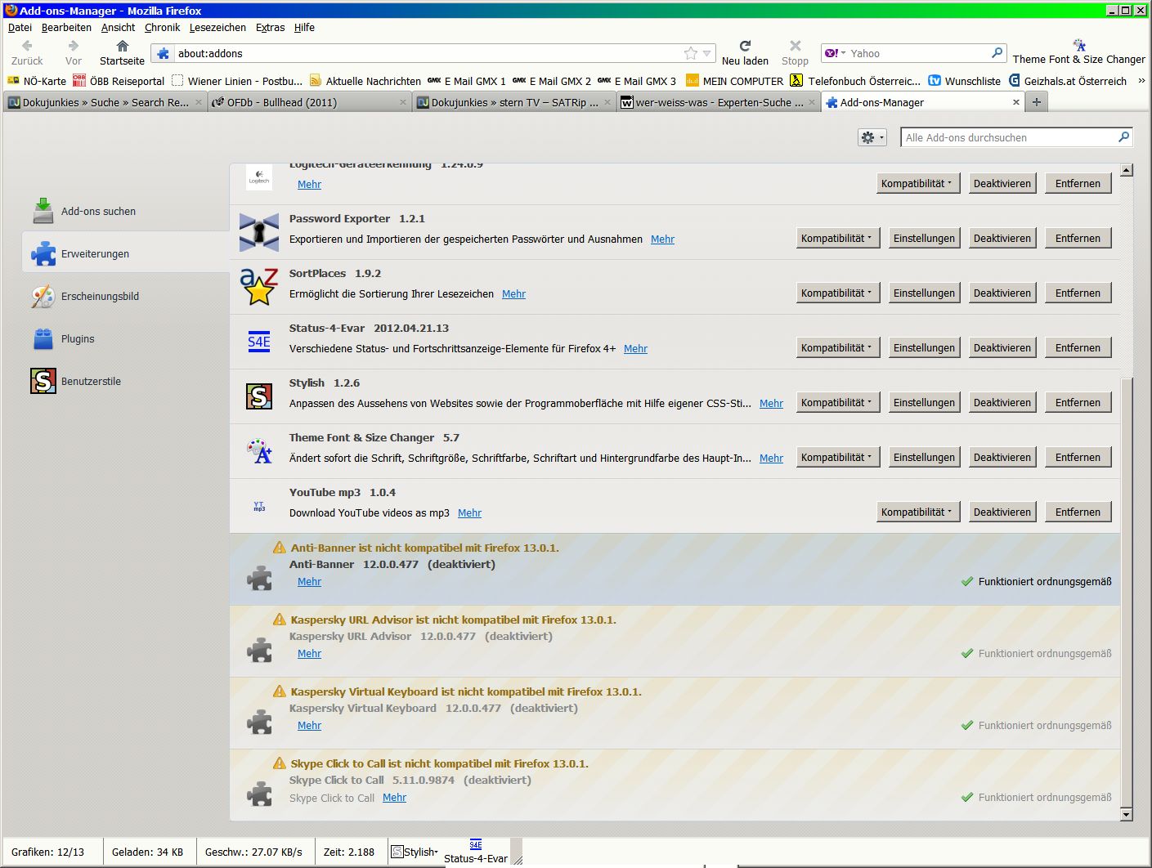1152x868 pixels.
Task: Click the Theme Font & Size Changer list icon
Action: click(259, 451)
